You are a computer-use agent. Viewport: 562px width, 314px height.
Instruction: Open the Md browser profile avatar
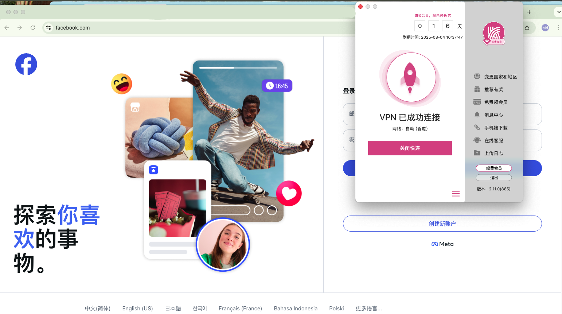(x=545, y=28)
